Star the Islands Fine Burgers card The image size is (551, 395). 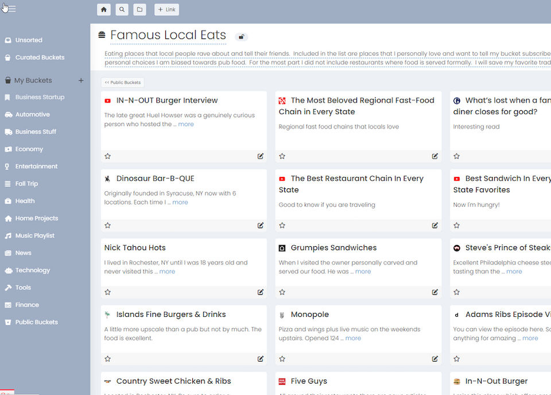tap(107, 359)
